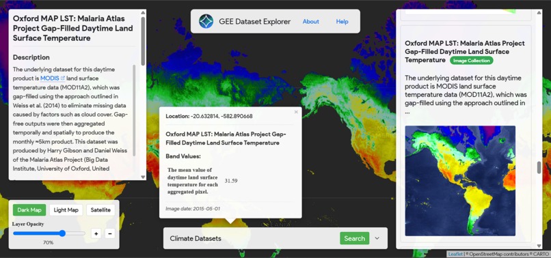The width and height of the screenshot is (551, 258).
Task: Increase opacity with the plus button
Action: [x=96, y=233]
